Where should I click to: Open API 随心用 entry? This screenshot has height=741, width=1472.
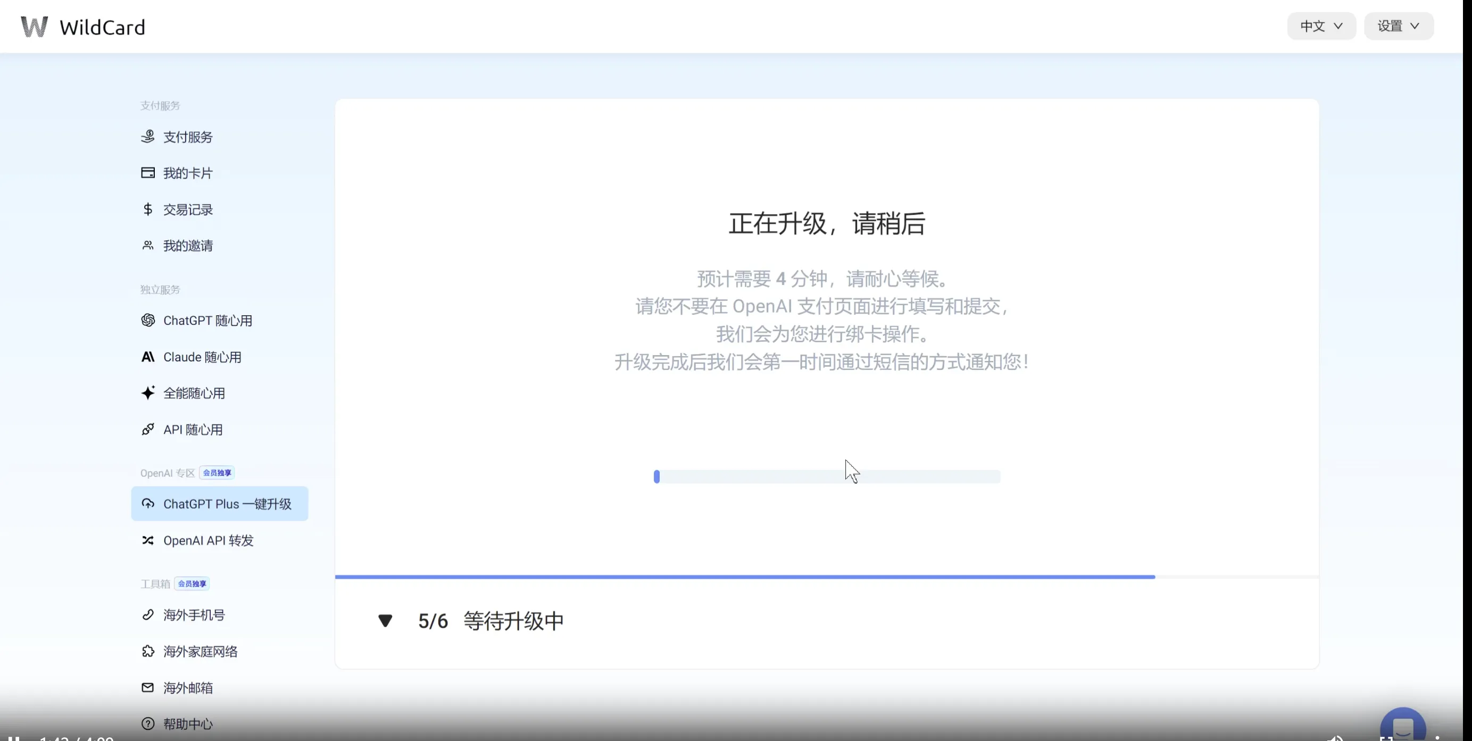pyautogui.click(x=193, y=430)
